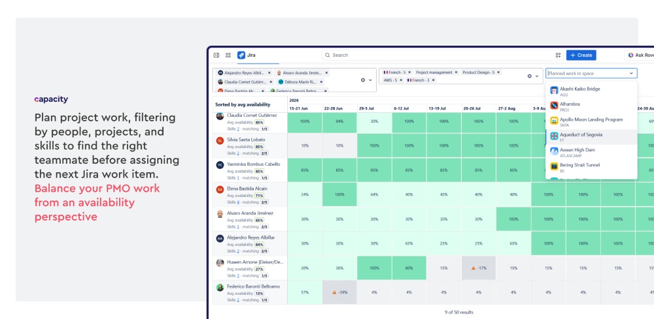654x319 pixels.
Task: Click Apollo Moon Landing Program icon
Action: [554, 121]
